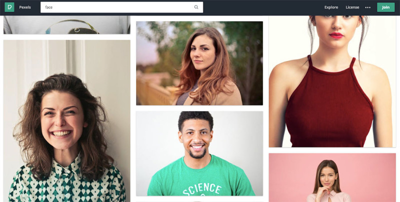Open photo of smiling curly-haired woman
The height and width of the screenshot is (202, 400).
[67, 121]
